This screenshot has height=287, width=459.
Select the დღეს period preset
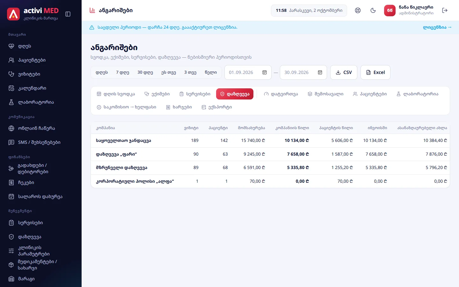pyautogui.click(x=102, y=72)
